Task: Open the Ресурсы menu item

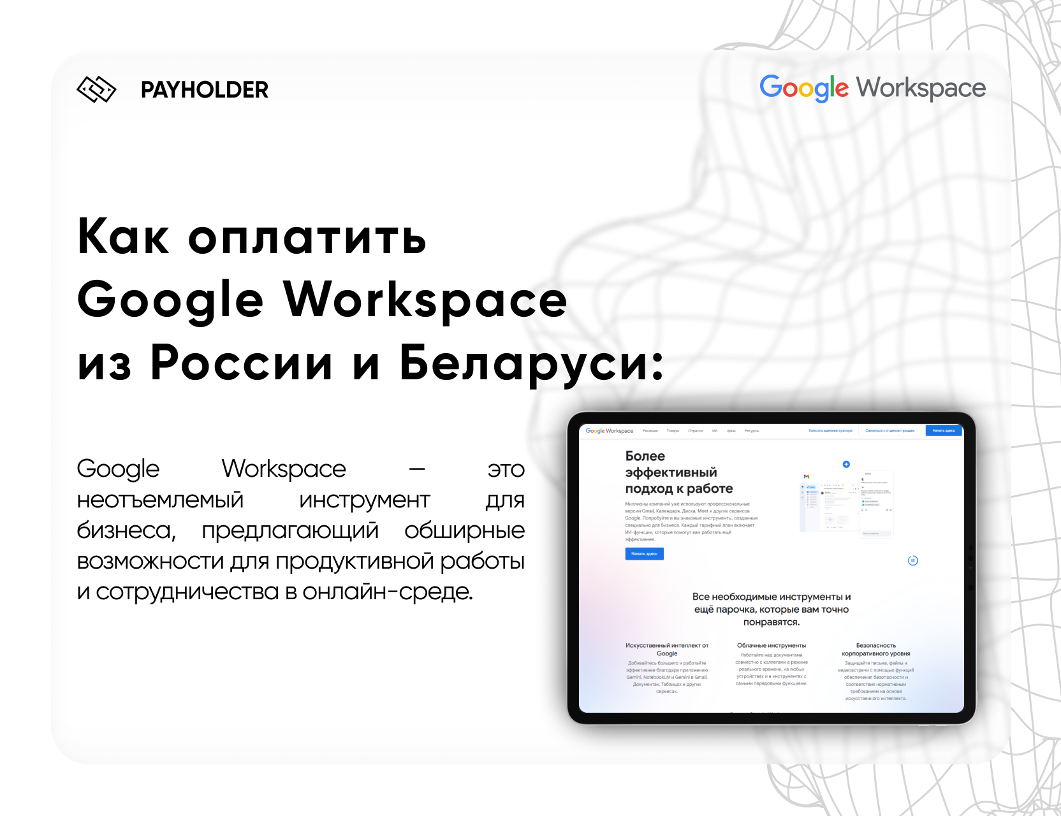Action: 752,431
